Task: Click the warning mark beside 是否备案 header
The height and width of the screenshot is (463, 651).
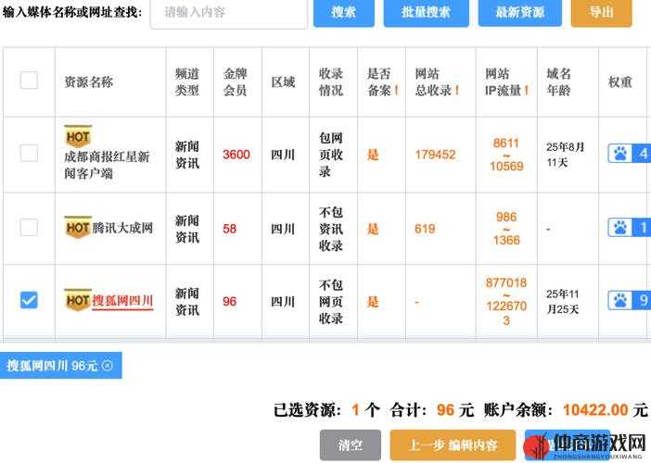Action: click(x=397, y=90)
